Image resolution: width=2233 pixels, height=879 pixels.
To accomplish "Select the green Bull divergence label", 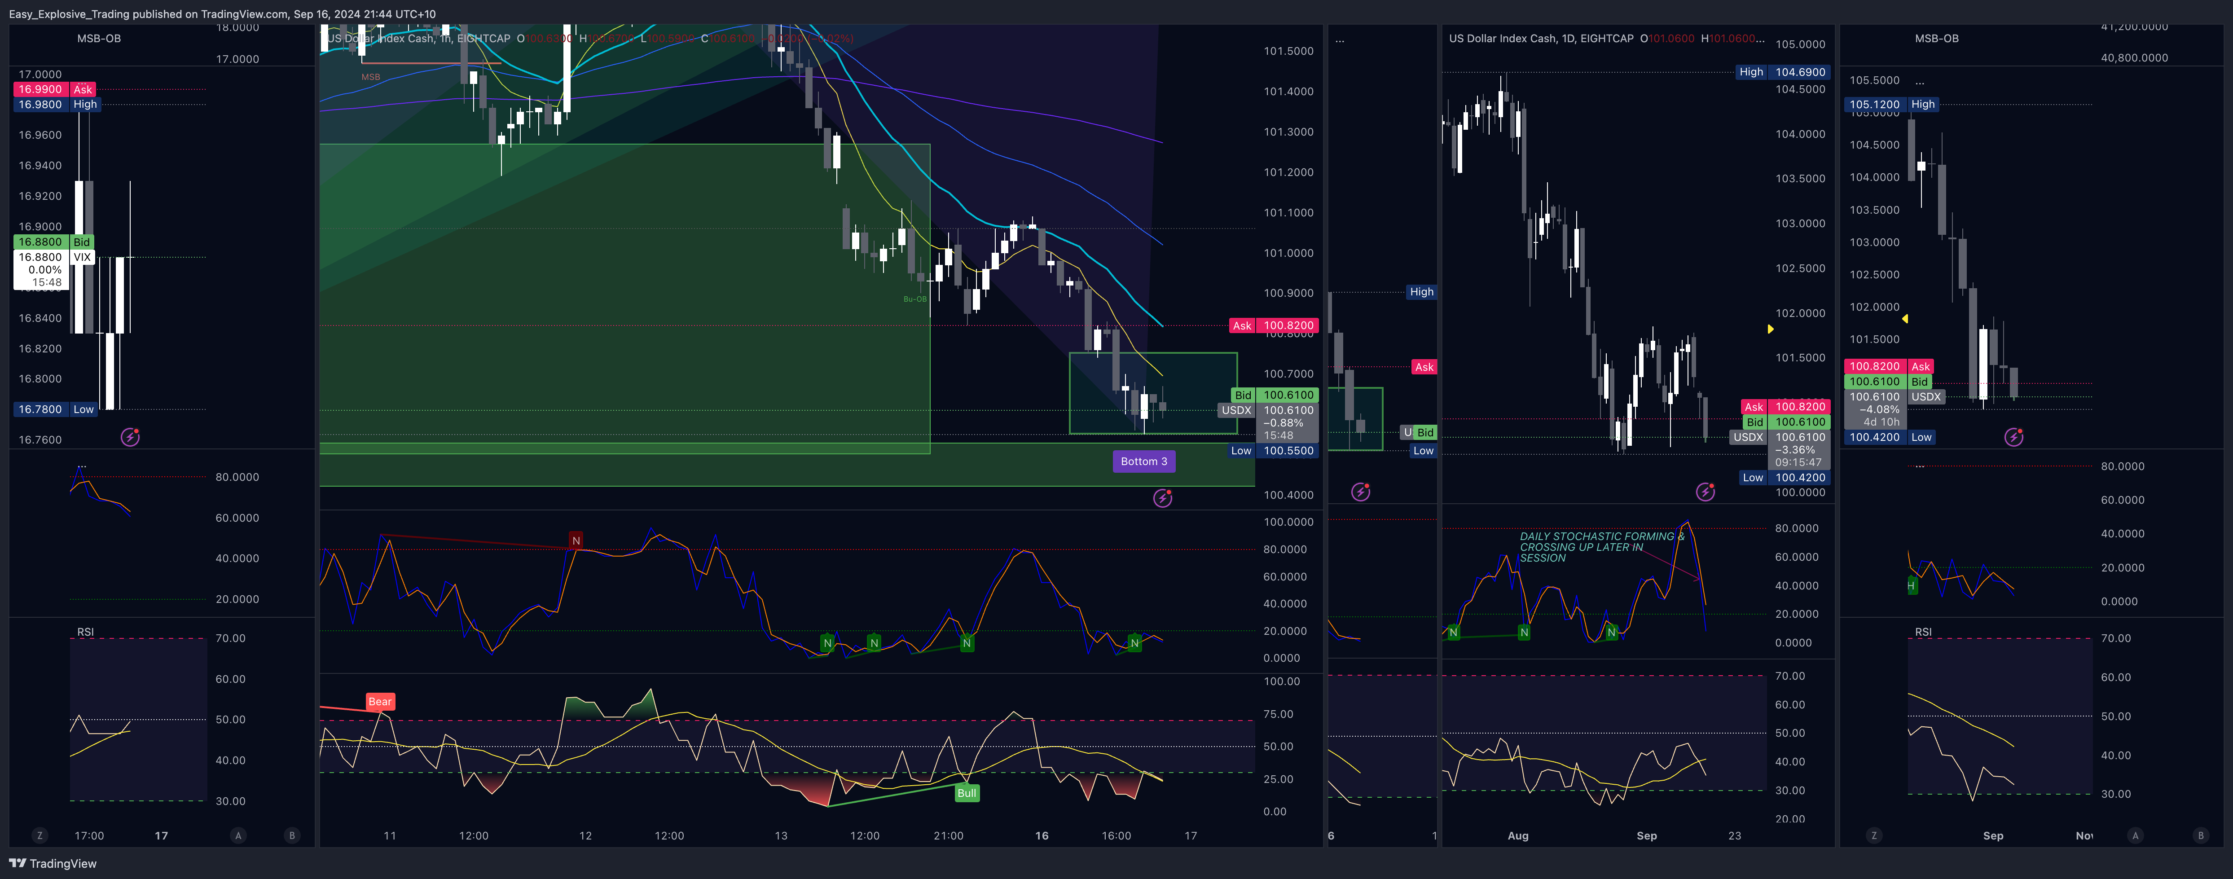I will [x=967, y=793].
